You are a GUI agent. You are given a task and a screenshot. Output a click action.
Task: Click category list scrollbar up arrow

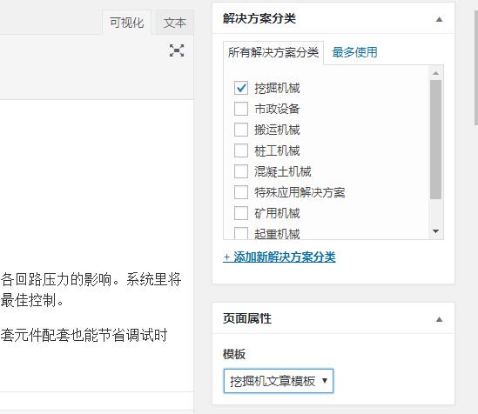[435, 73]
